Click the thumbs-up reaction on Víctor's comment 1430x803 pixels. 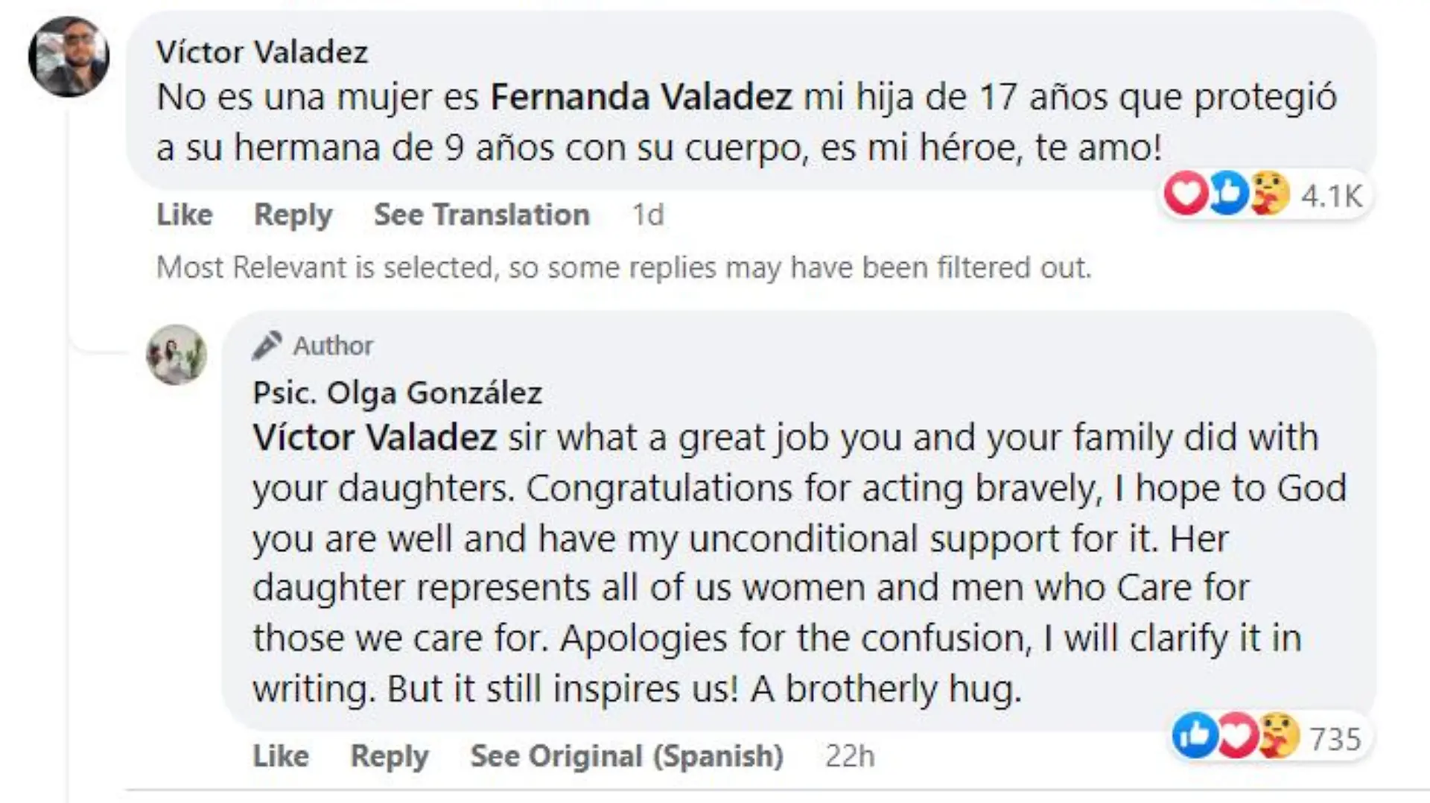tap(1228, 193)
